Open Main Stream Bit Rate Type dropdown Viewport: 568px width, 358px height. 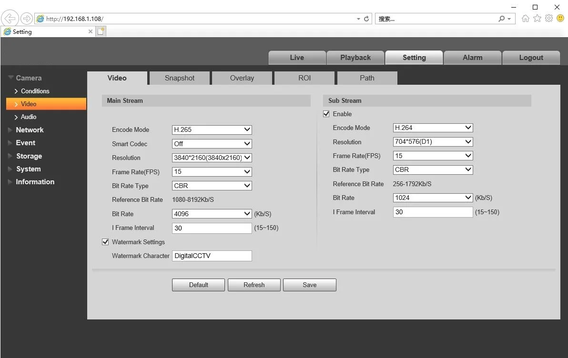point(212,186)
